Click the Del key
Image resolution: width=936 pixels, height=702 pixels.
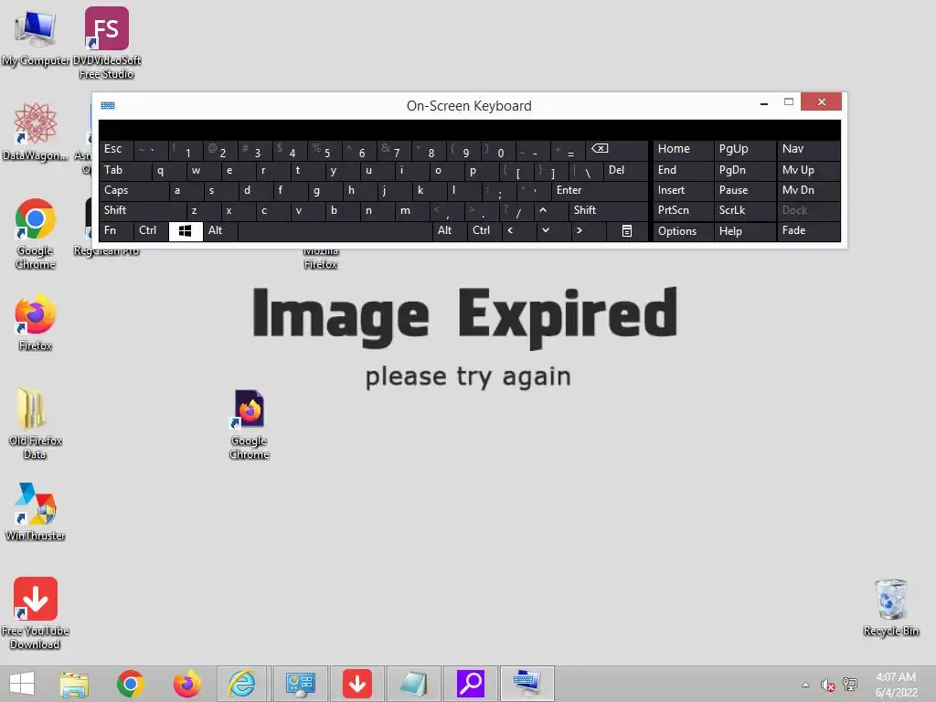[625, 171]
